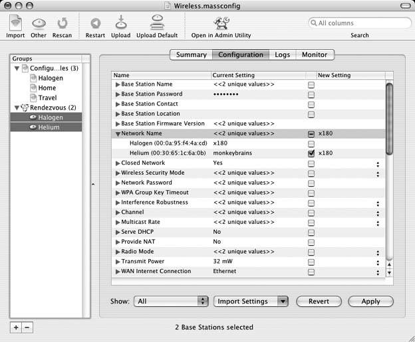Collapse the Network Name row

[x=118, y=133]
